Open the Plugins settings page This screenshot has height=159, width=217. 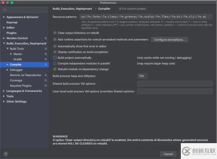point(11,33)
